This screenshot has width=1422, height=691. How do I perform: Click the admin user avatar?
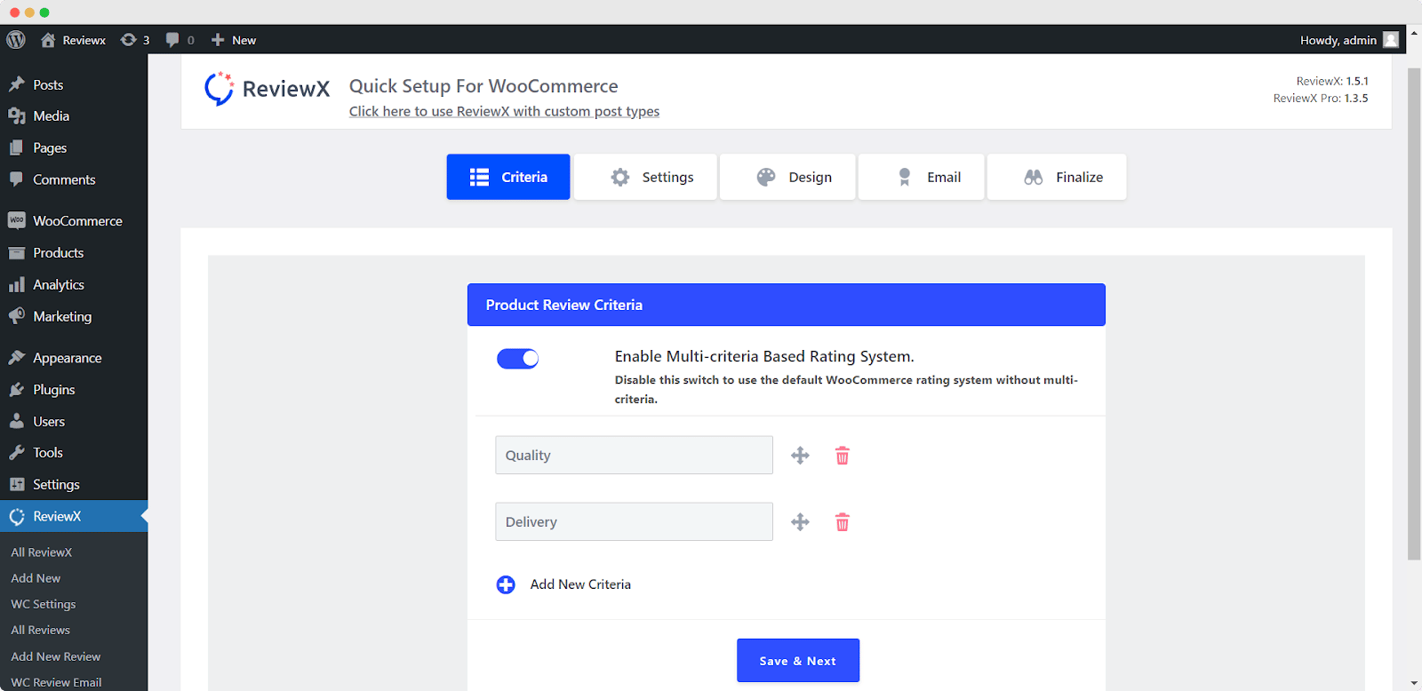tap(1391, 40)
